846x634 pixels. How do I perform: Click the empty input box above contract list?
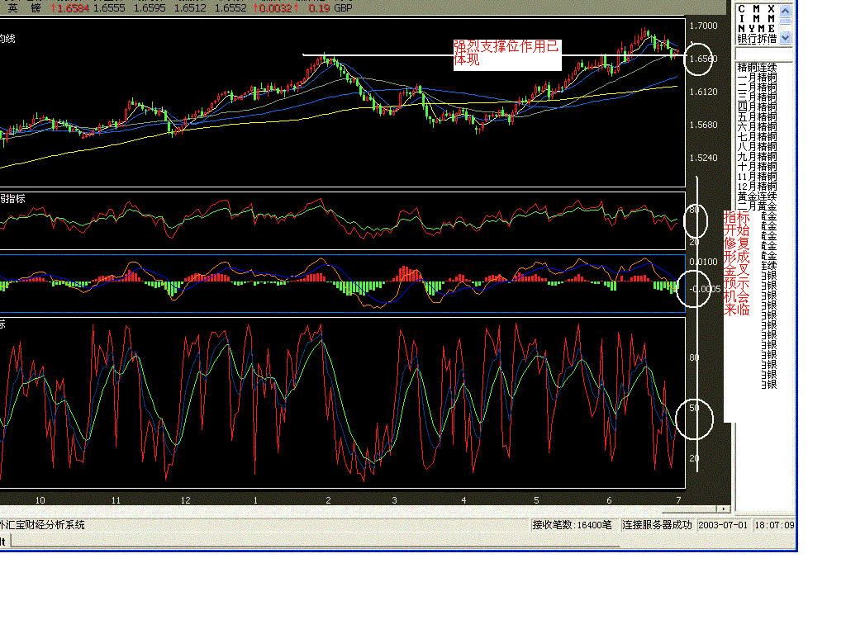pyautogui.click(x=763, y=54)
